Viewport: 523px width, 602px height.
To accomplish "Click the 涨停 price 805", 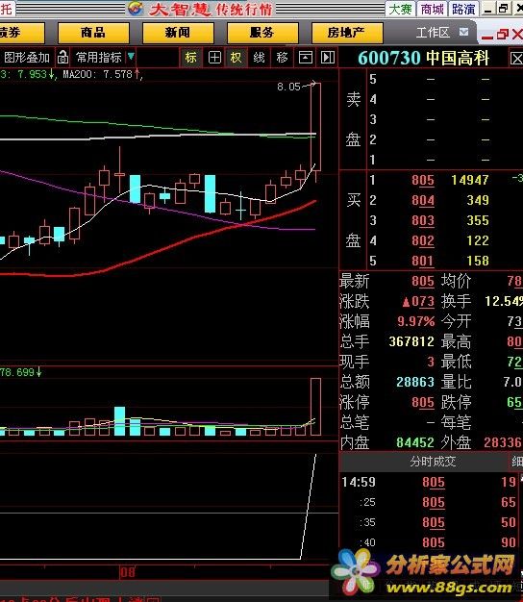I will (x=423, y=402).
